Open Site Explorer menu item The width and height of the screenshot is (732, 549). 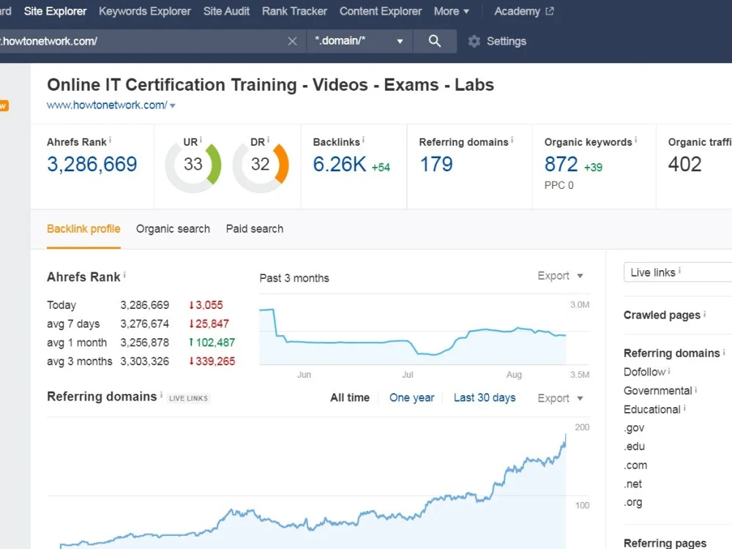point(55,11)
